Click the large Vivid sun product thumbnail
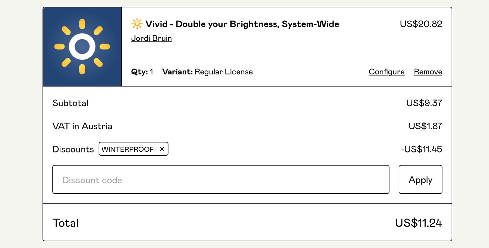 82,47
